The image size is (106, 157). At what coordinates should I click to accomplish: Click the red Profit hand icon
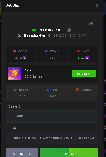(79, 51)
